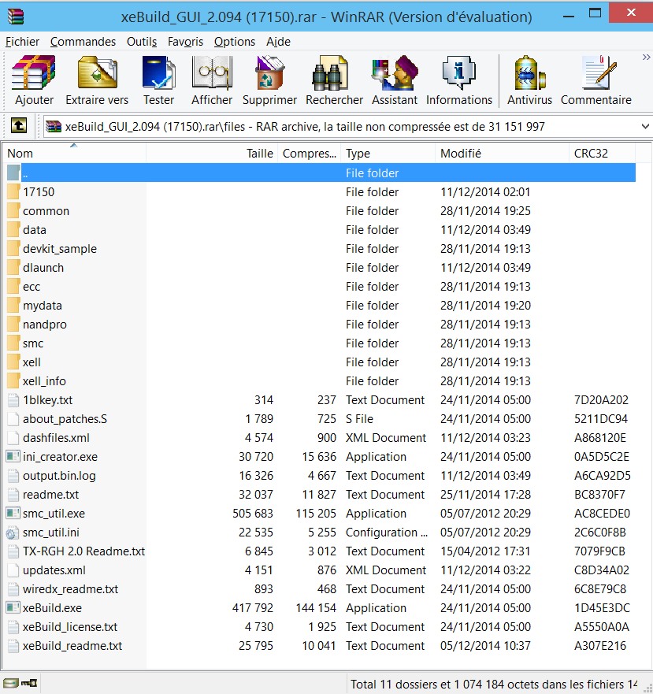Screen dimensions: 653x694
Task: Sort by the Nom column header
Action: tap(74, 153)
